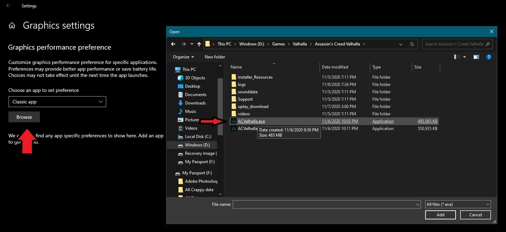Open the Classic app dropdown

click(57, 102)
